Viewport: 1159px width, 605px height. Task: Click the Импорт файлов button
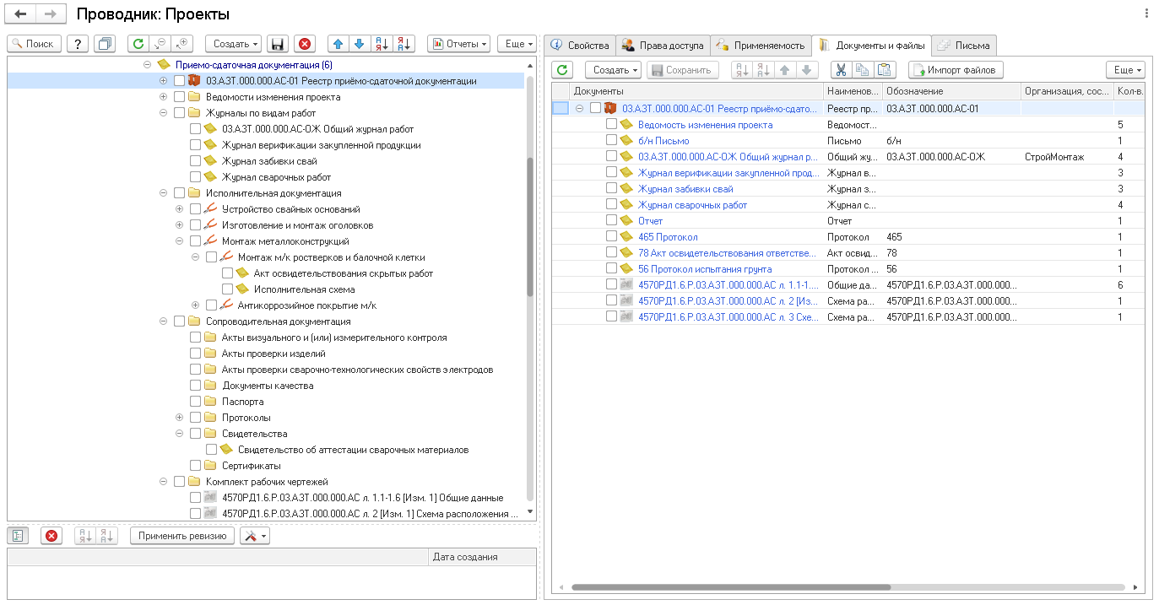(955, 70)
